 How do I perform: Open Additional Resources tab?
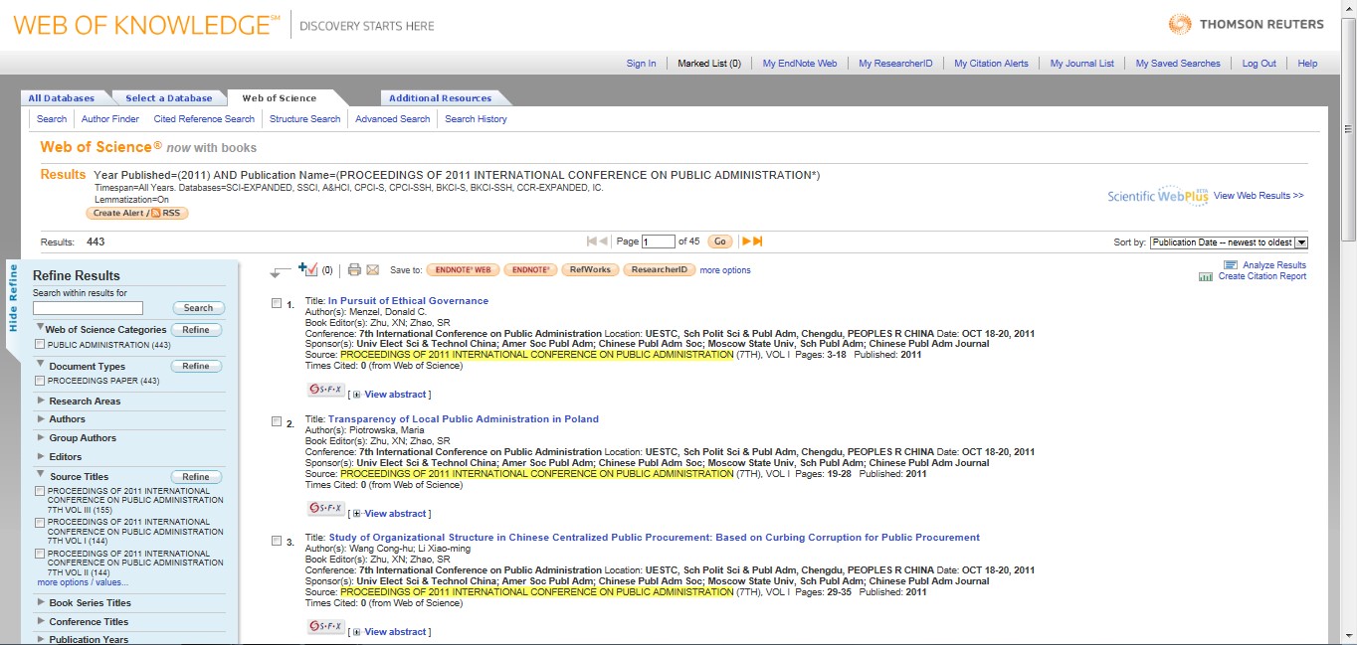click(x=440, y=98)
